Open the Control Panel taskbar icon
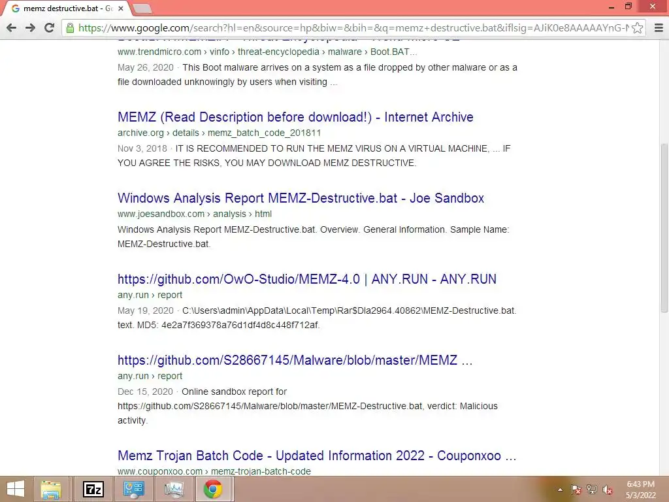This screenshot has width=669, height=502. [x=133, y=489]
